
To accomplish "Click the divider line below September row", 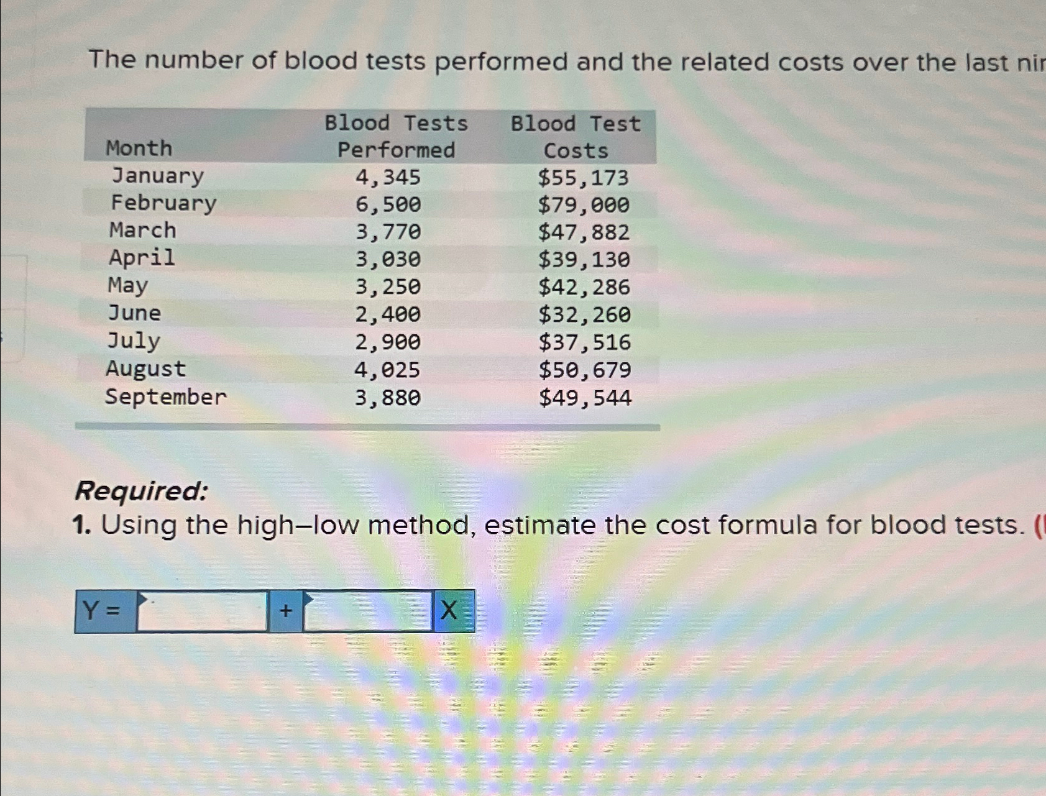I will point(367,426).
